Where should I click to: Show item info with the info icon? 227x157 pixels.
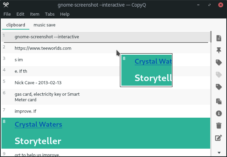219,113
